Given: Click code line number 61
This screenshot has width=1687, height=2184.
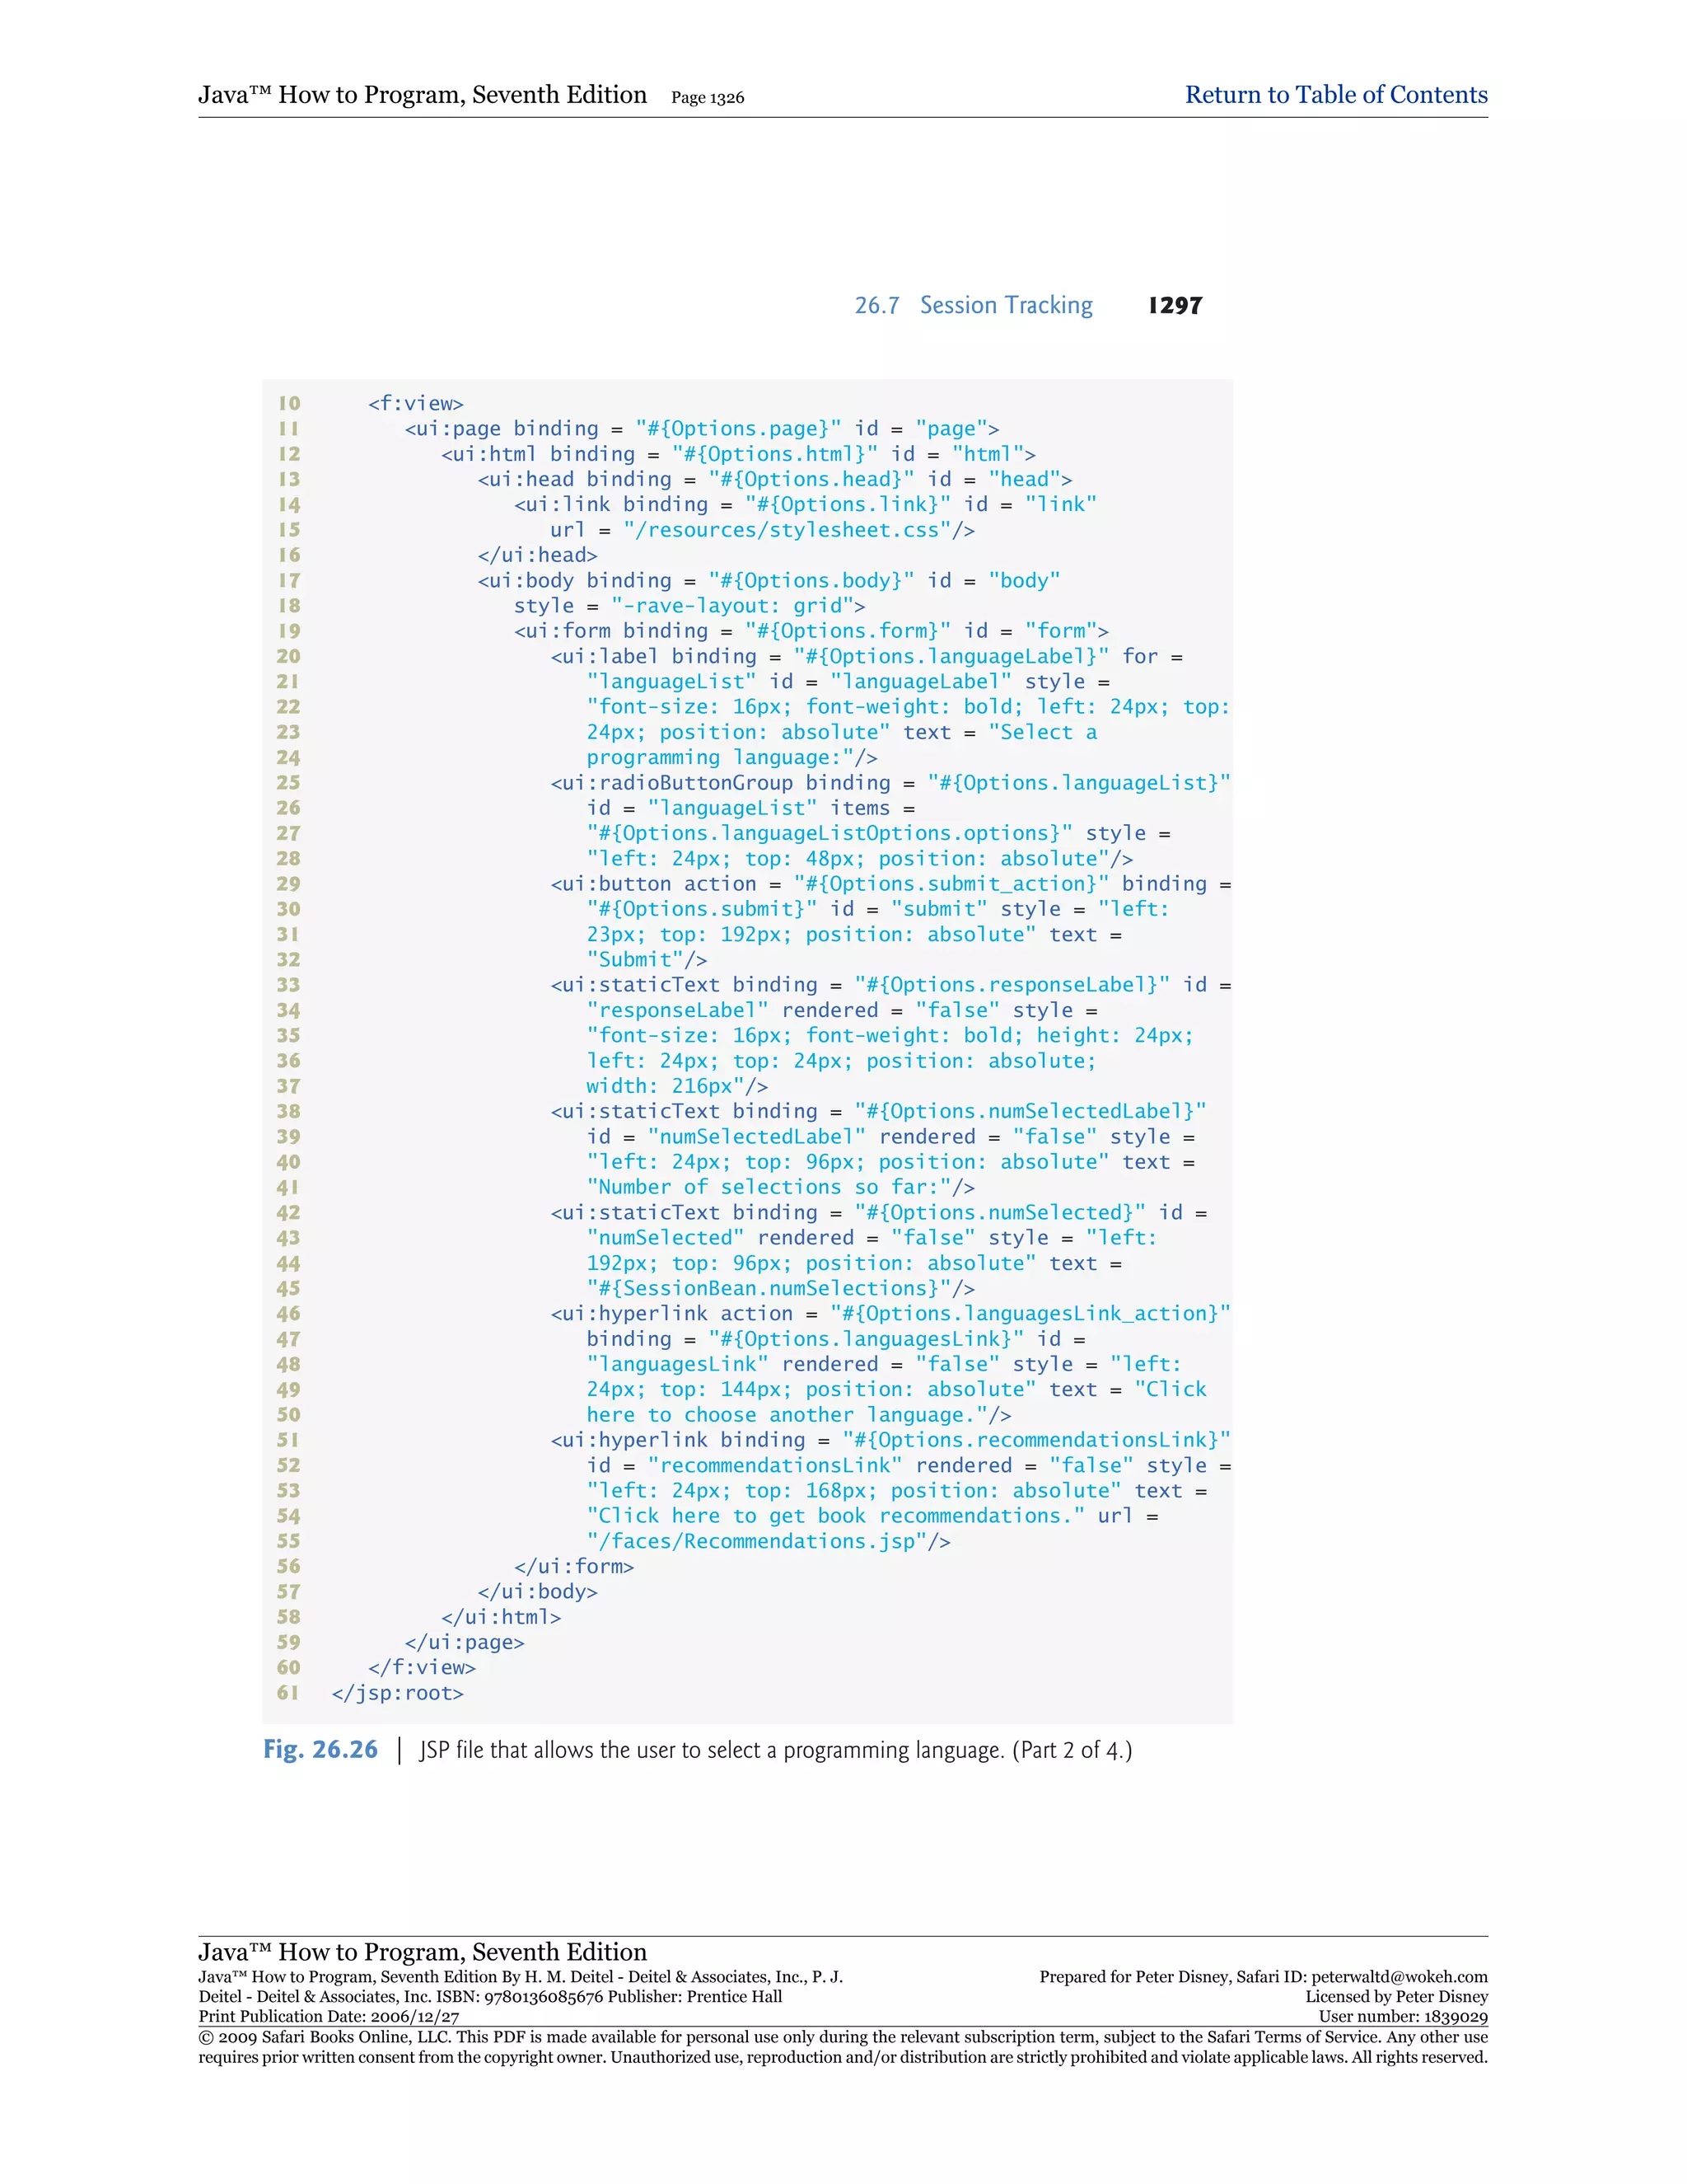Looking at the screenshot, I should click(287, 1693).
